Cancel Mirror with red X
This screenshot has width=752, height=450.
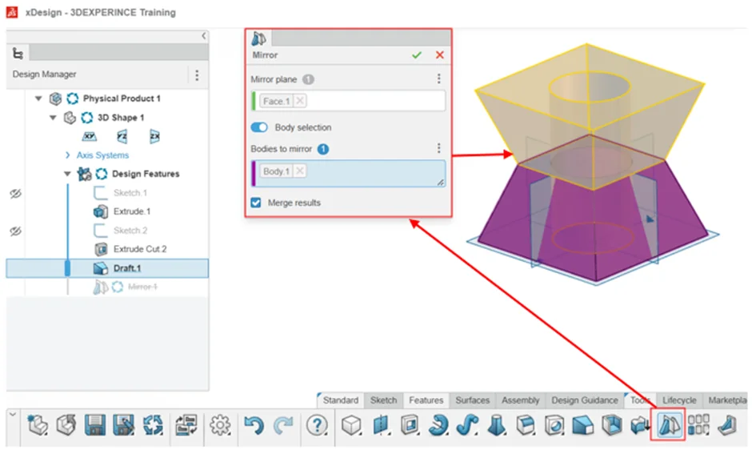point(440,55)
